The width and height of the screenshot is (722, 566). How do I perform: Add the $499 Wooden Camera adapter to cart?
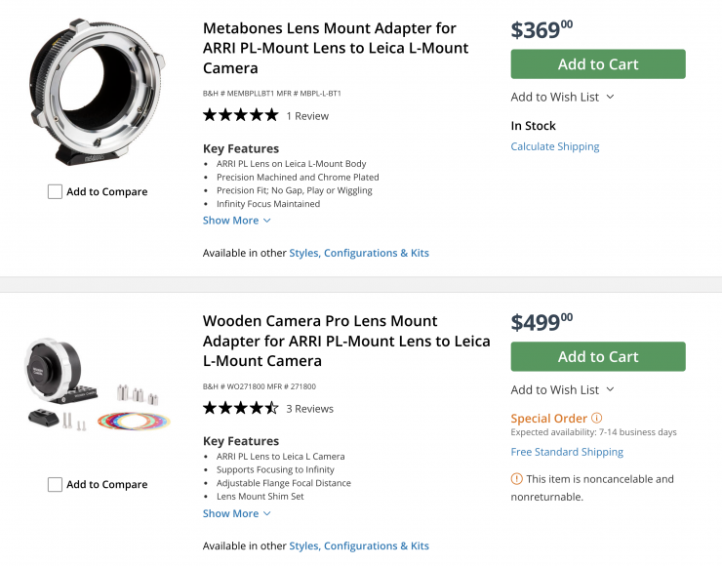(597, 357)
